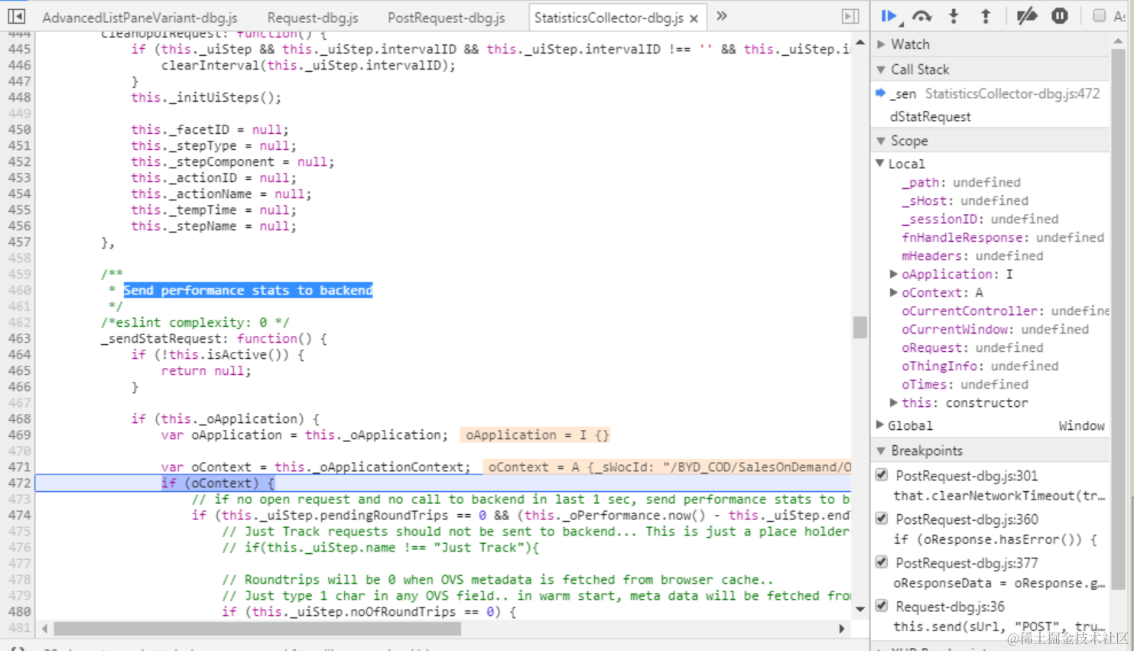This screenshot has height=651, width=1134.
Task: Expand the oContext variable
Action: (893, 292)
